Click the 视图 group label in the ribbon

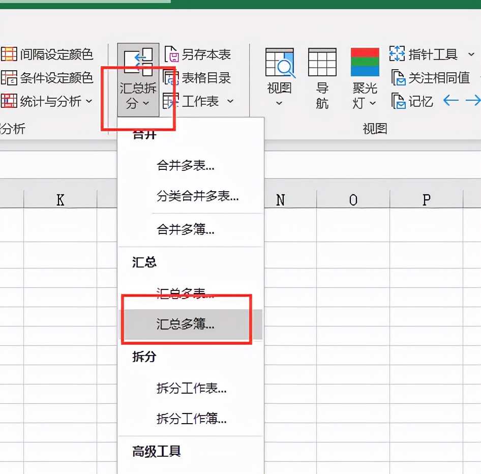pyautogui.click(x=375, y=129)
